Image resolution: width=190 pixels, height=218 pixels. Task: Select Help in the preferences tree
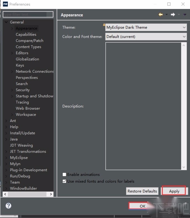tap(14, 127)
